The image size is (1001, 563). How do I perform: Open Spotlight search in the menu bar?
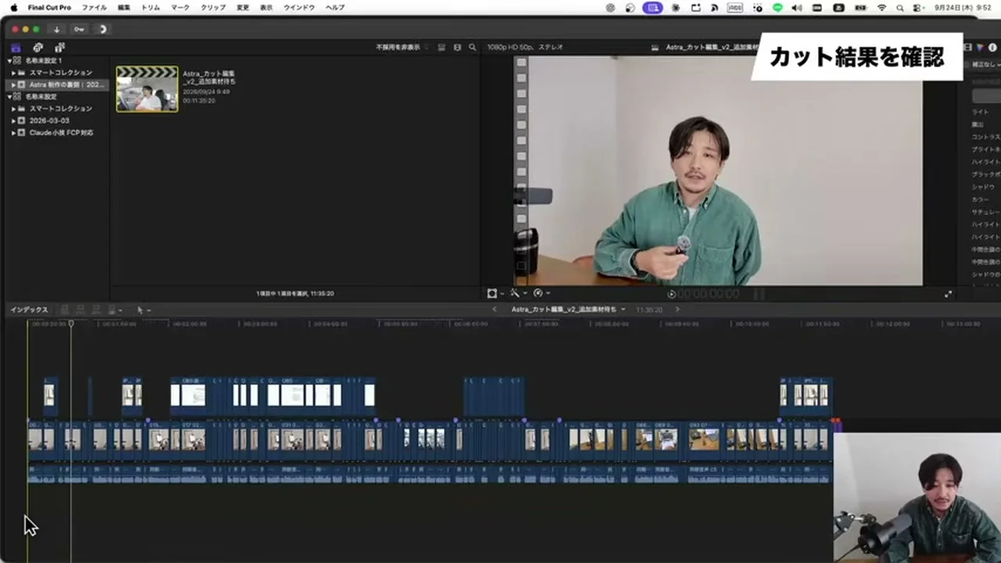tap(900, 7)
